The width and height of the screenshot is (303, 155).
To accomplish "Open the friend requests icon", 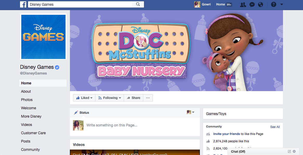I will point(243,4).
